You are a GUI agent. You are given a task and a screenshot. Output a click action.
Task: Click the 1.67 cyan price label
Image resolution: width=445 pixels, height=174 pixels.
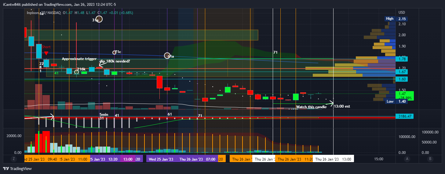[x=402, y=72]
